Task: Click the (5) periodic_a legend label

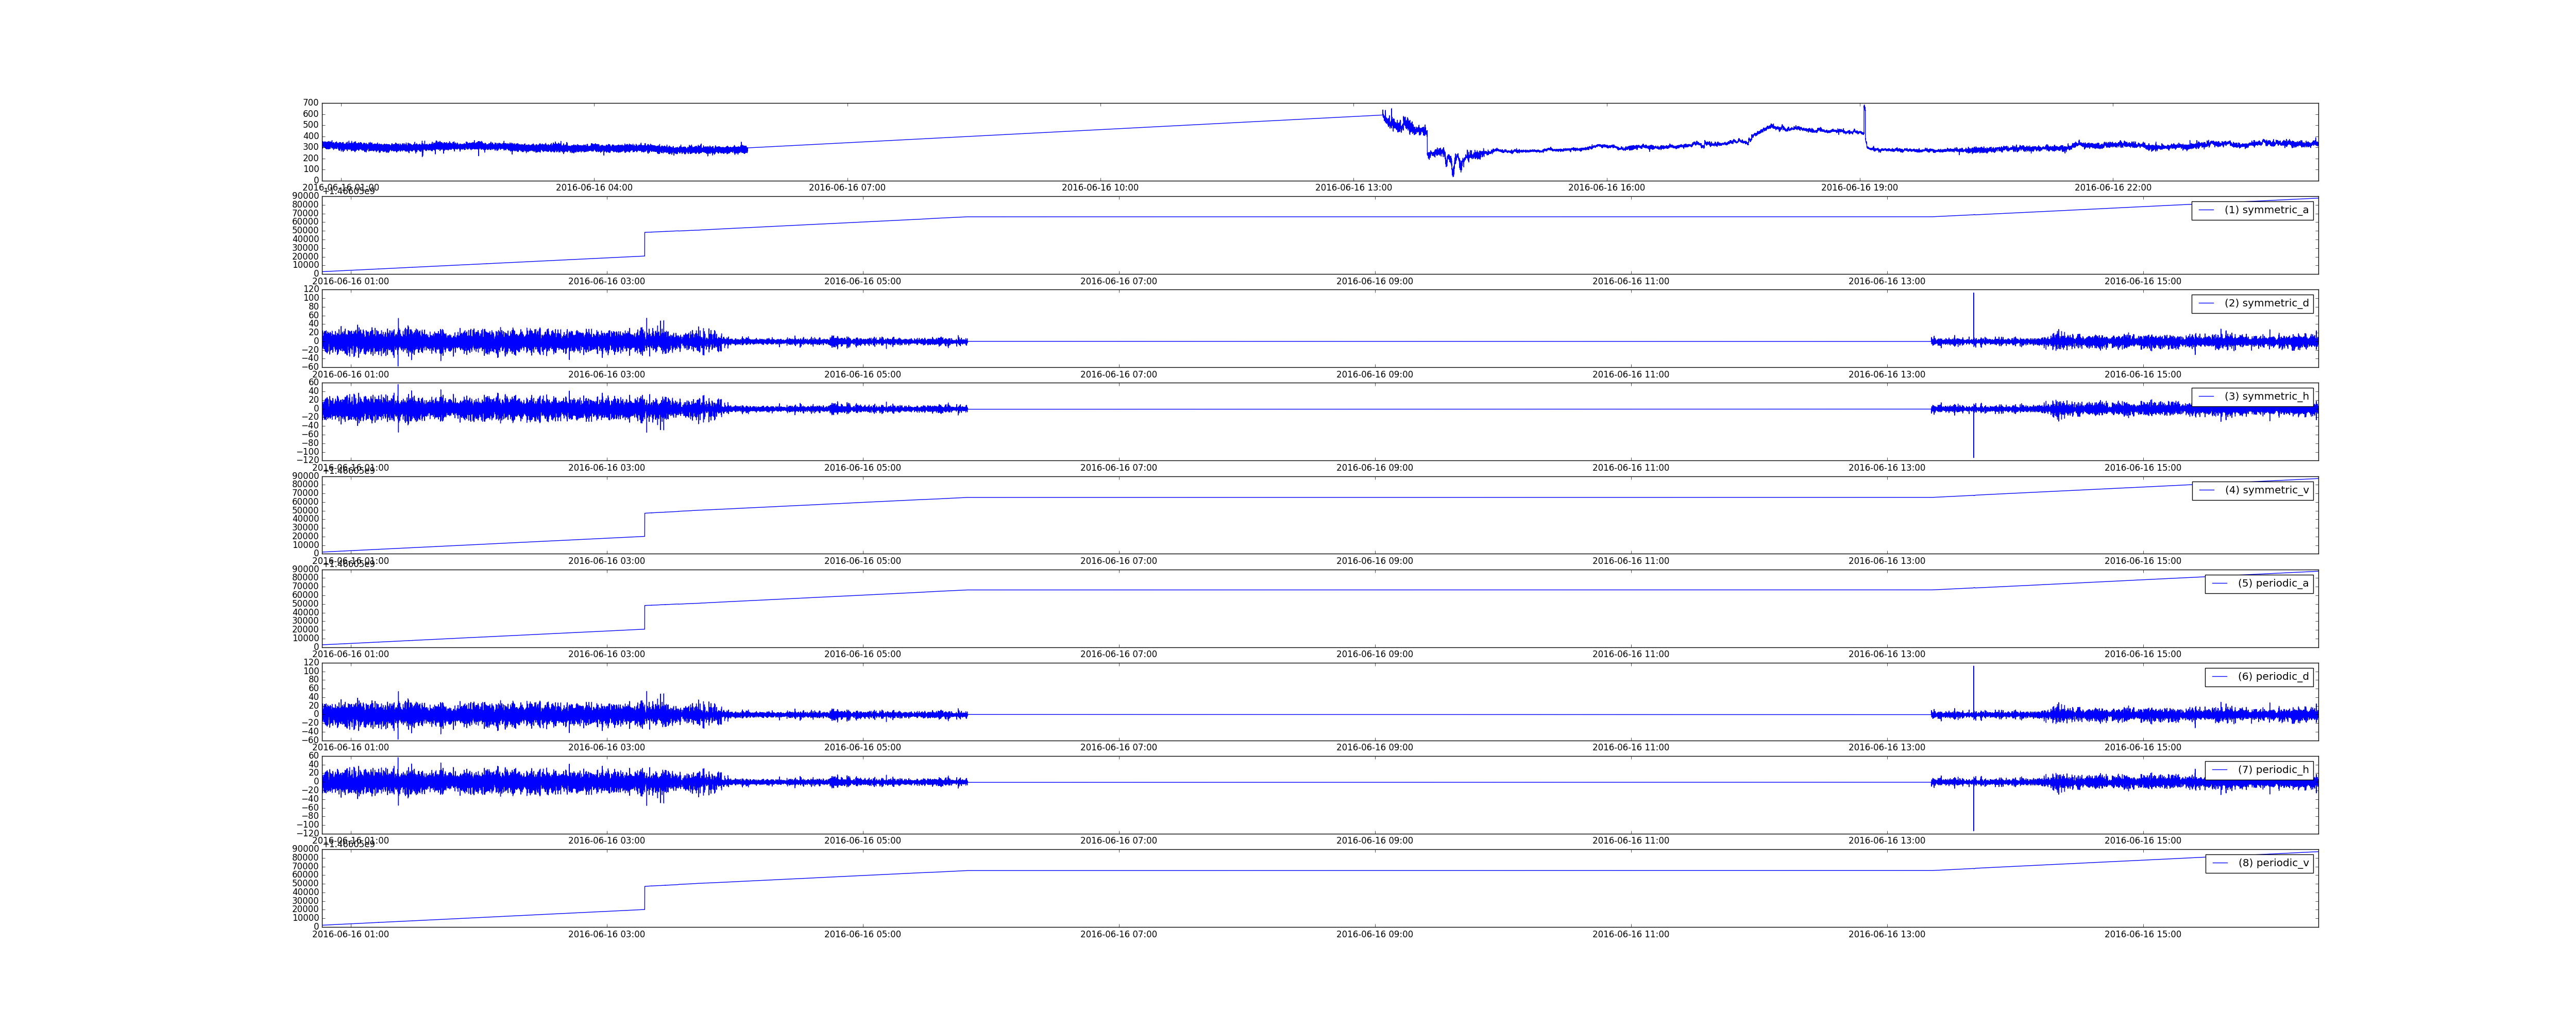Action: [2273, 583]
